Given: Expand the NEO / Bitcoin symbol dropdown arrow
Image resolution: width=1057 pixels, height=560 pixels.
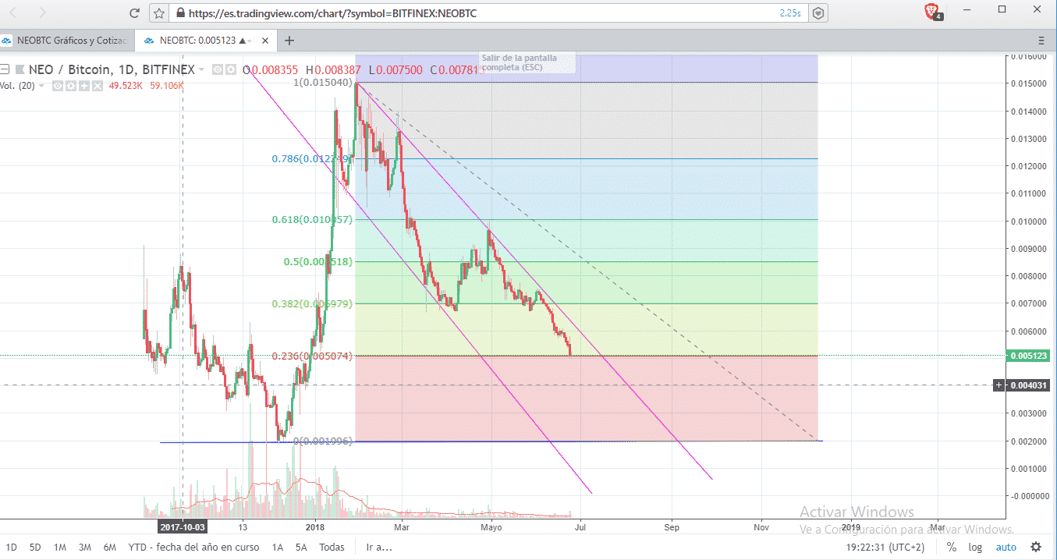Looking at the screenshot, I should 202,69.
